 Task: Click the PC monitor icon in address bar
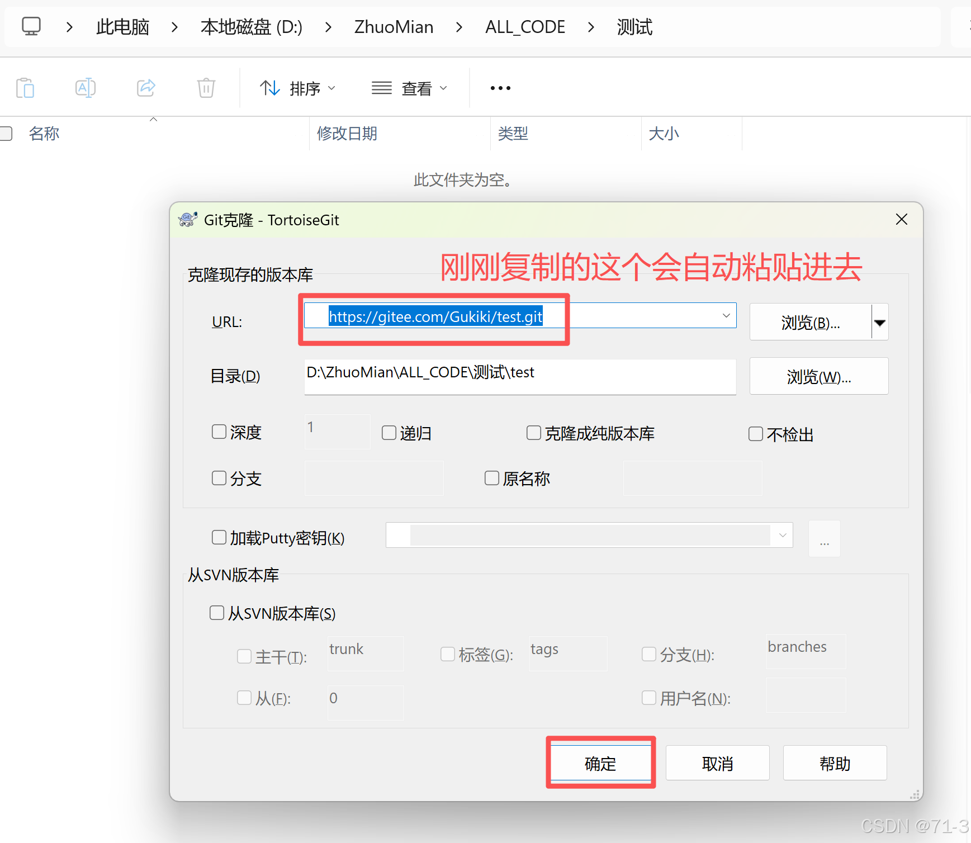click(31, 26)
